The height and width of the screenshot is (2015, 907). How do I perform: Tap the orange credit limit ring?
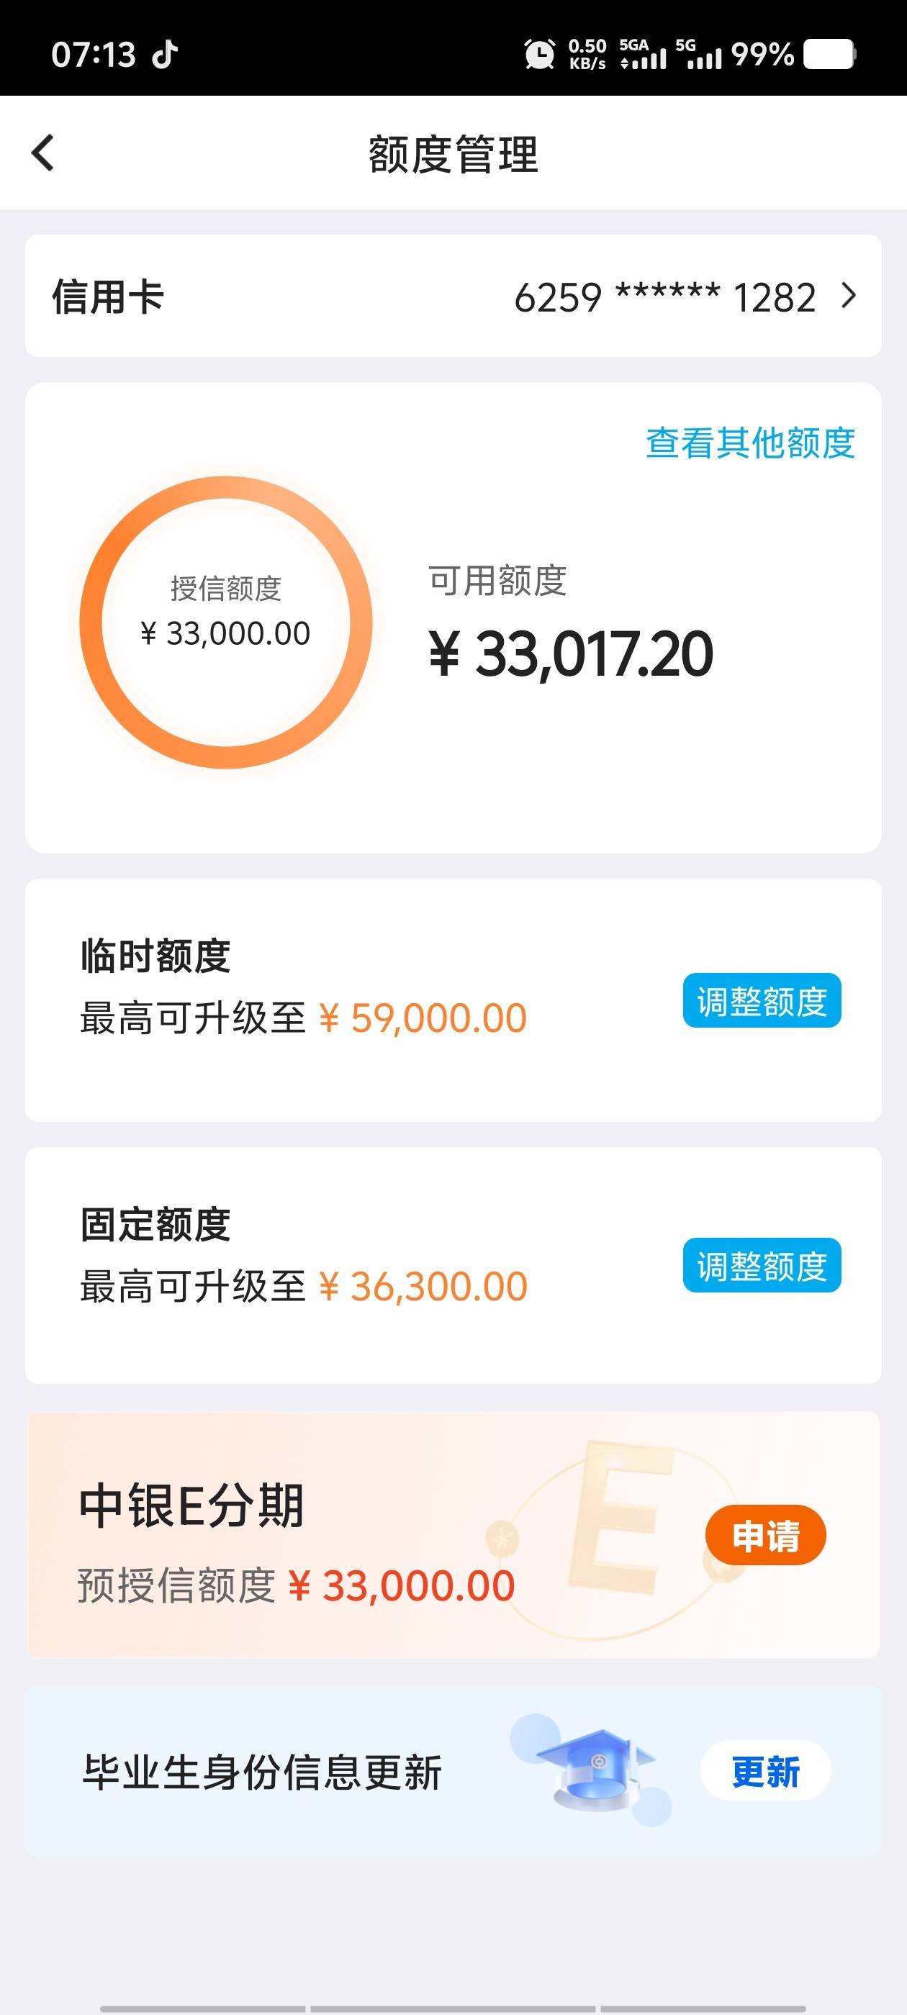click(225, 622)
